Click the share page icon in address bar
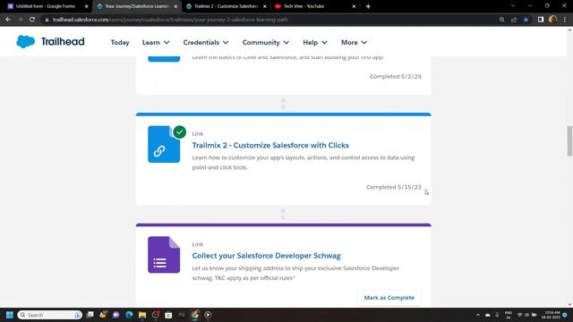Viewport: 573px width, 322px height. click(514, 20)
